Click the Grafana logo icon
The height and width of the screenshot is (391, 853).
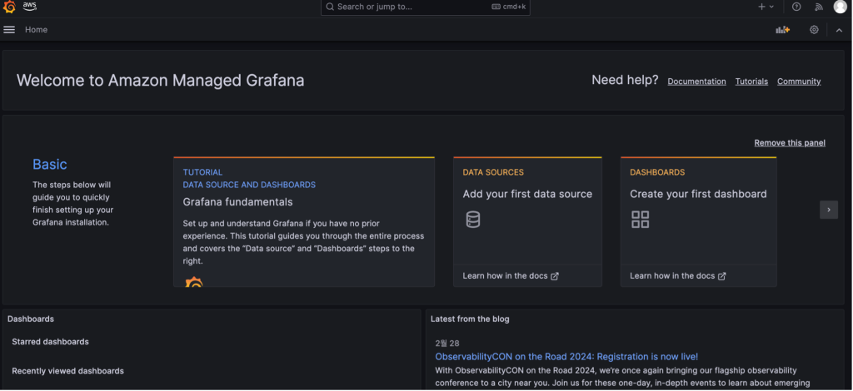tap(9, 7)
